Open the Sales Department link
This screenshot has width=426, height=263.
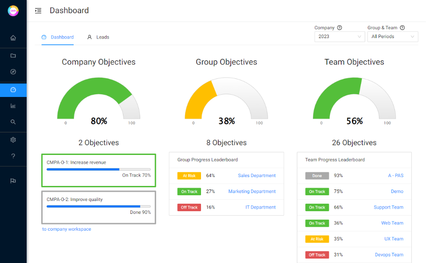click(256, 176)
